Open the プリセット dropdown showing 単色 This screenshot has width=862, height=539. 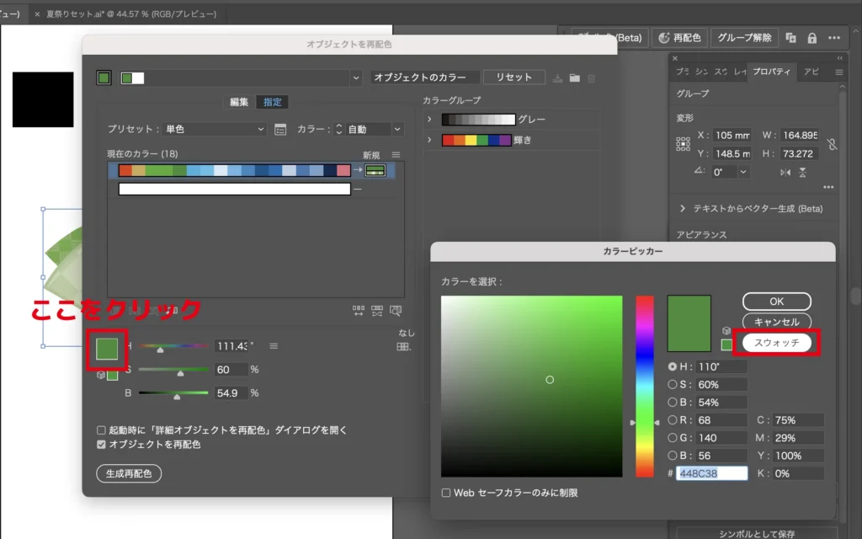tap(214, 130)
